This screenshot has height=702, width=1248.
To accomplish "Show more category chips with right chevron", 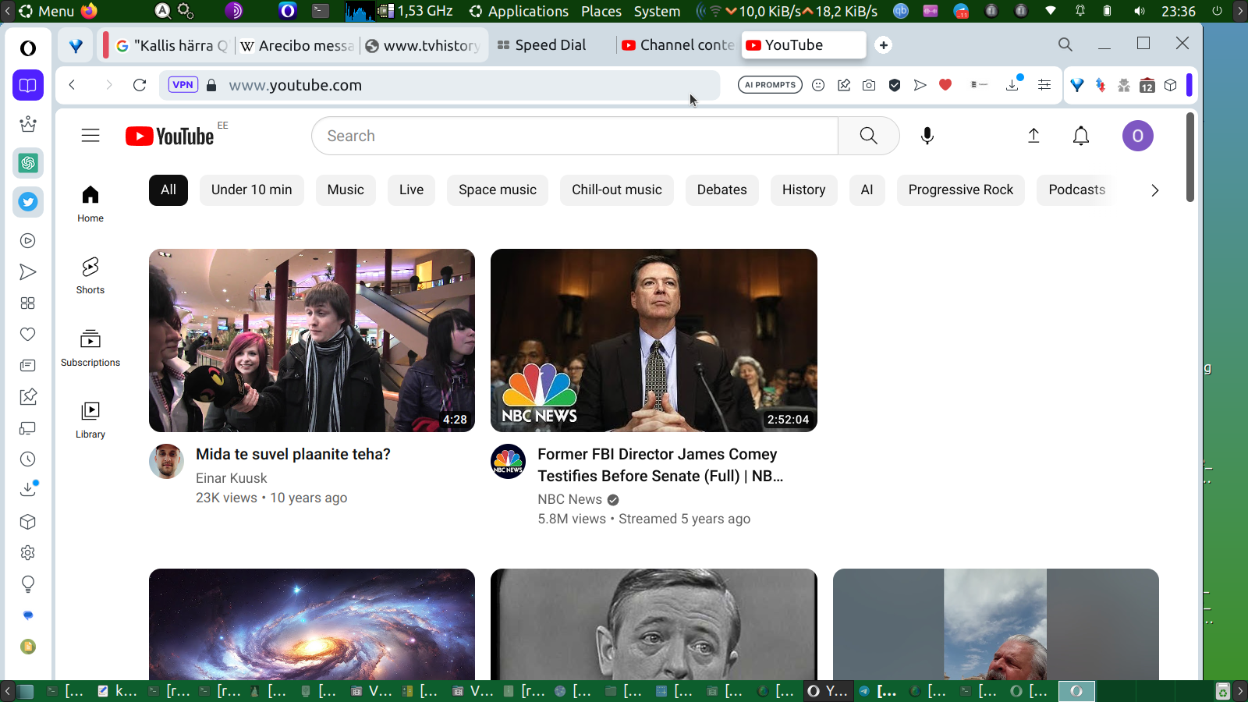I will point(1155,190).
